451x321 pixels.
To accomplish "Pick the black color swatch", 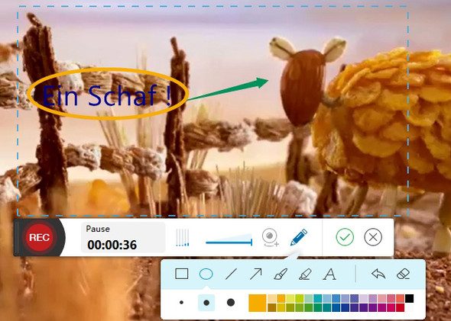I will [409, 298].
